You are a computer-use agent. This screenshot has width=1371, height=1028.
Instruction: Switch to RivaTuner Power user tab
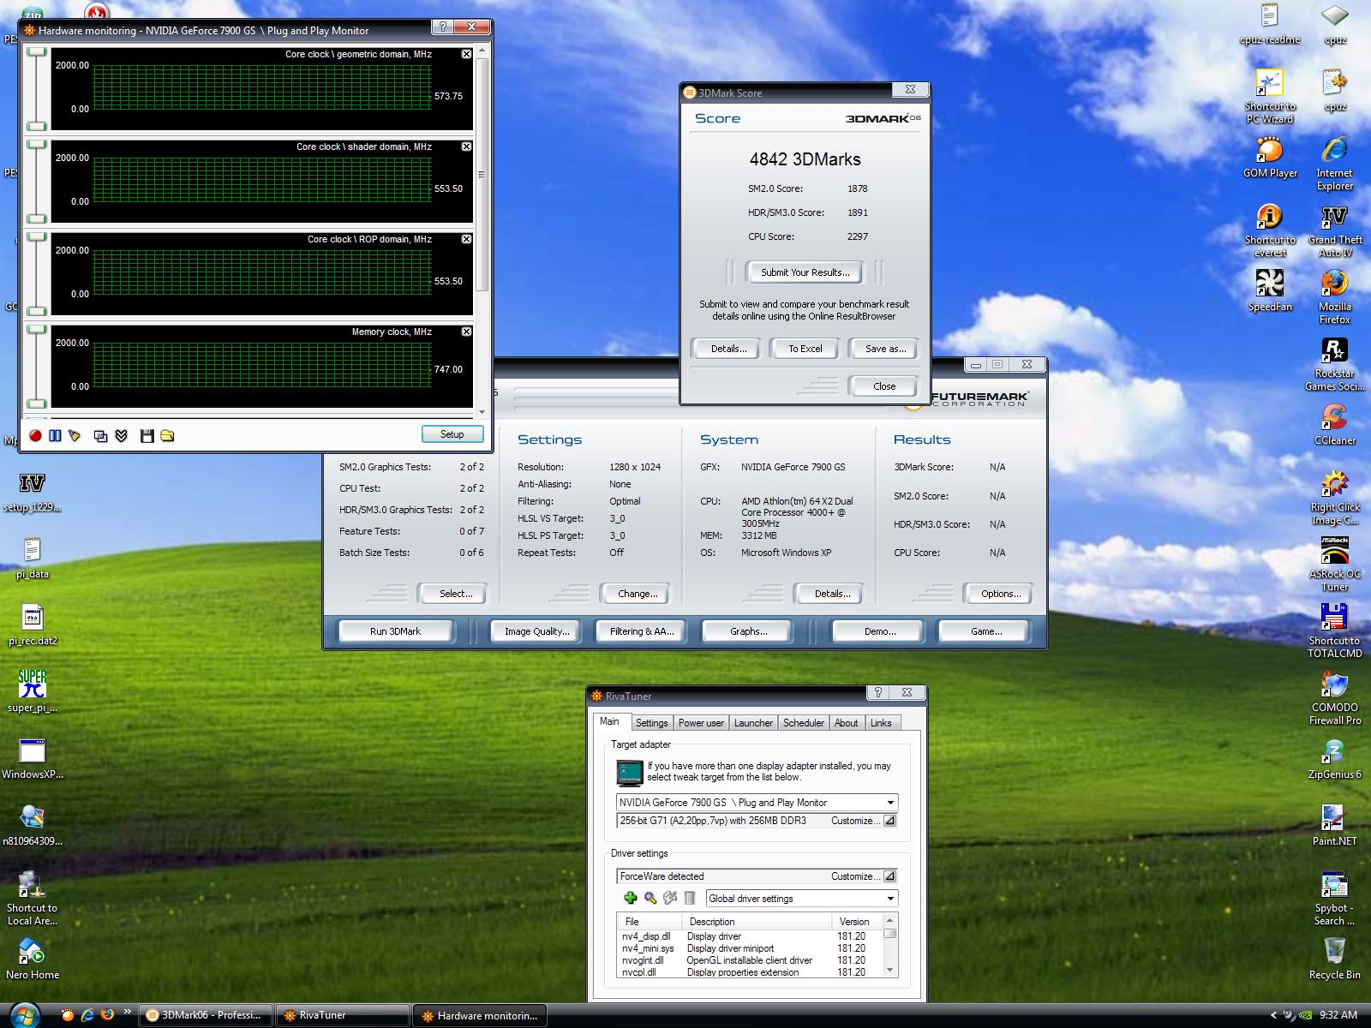coord(701,723)
